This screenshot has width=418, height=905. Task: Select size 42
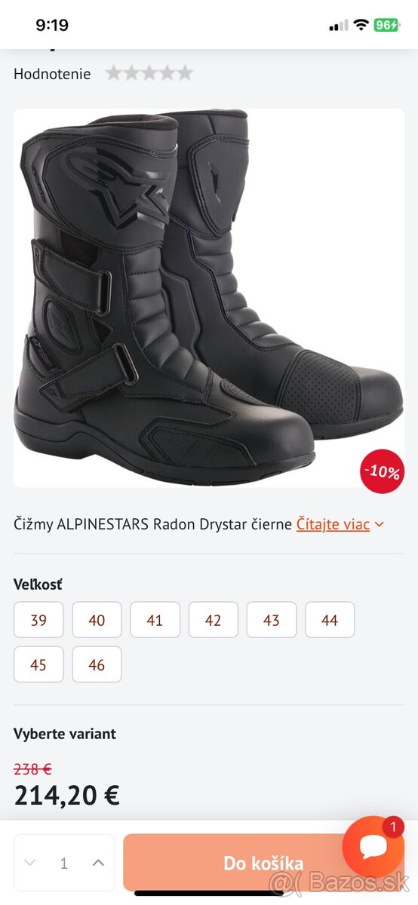214,620
